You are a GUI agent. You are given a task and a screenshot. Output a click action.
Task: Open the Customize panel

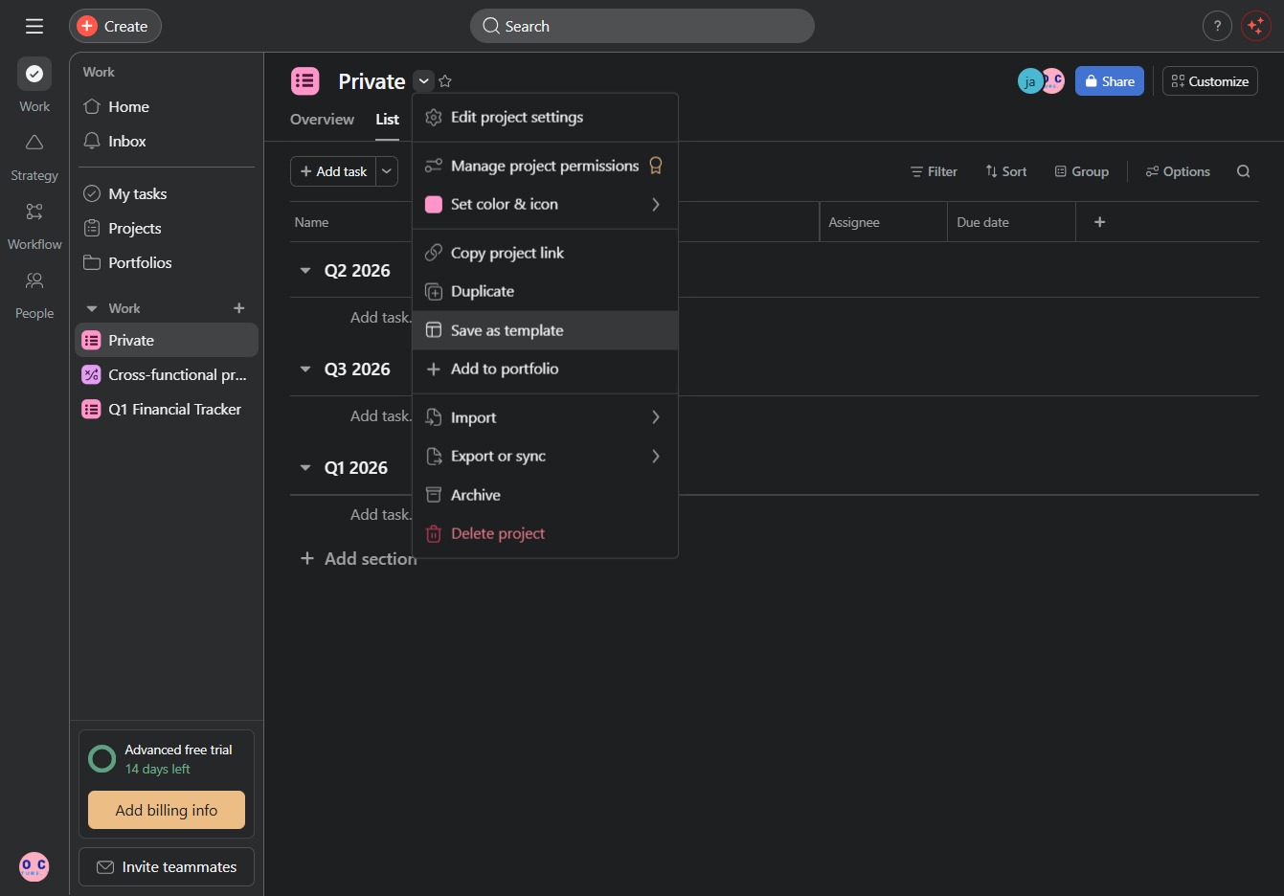(x=1210, y=81)
